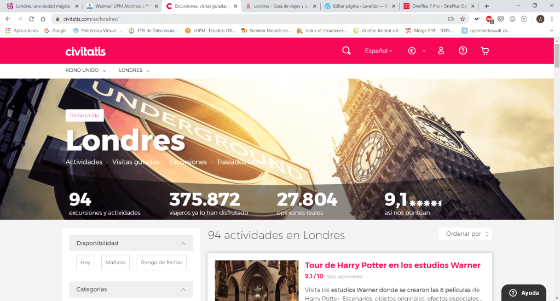The height and width of the screenshot is (301, 560).
Task: Choose the Rango de fechas filter
Action: pyautogui.click(x=161, y=263)
